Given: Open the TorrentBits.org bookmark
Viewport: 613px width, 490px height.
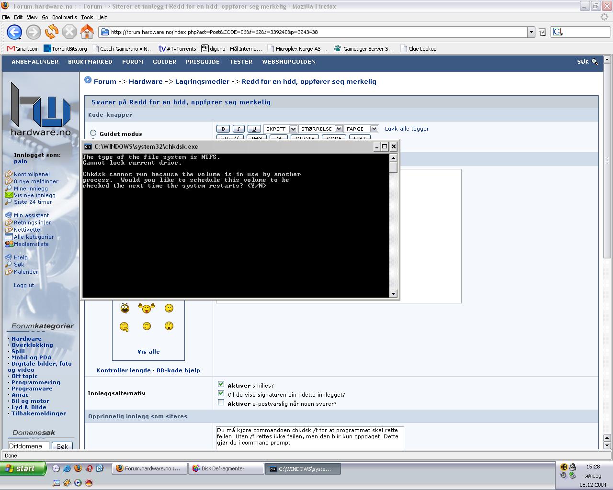Looking at the screenshot, I should [65, 48].
